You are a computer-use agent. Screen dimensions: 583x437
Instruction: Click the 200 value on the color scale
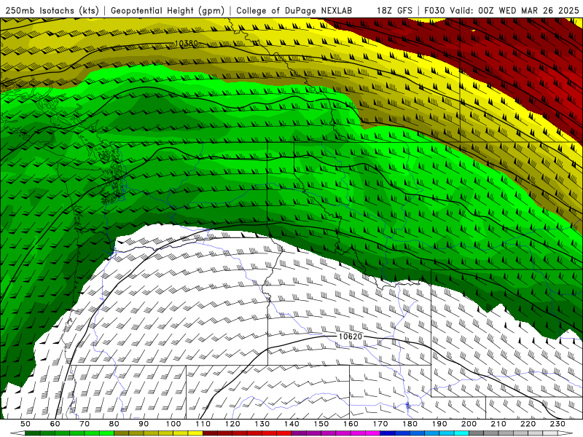[x=469, y=424]
